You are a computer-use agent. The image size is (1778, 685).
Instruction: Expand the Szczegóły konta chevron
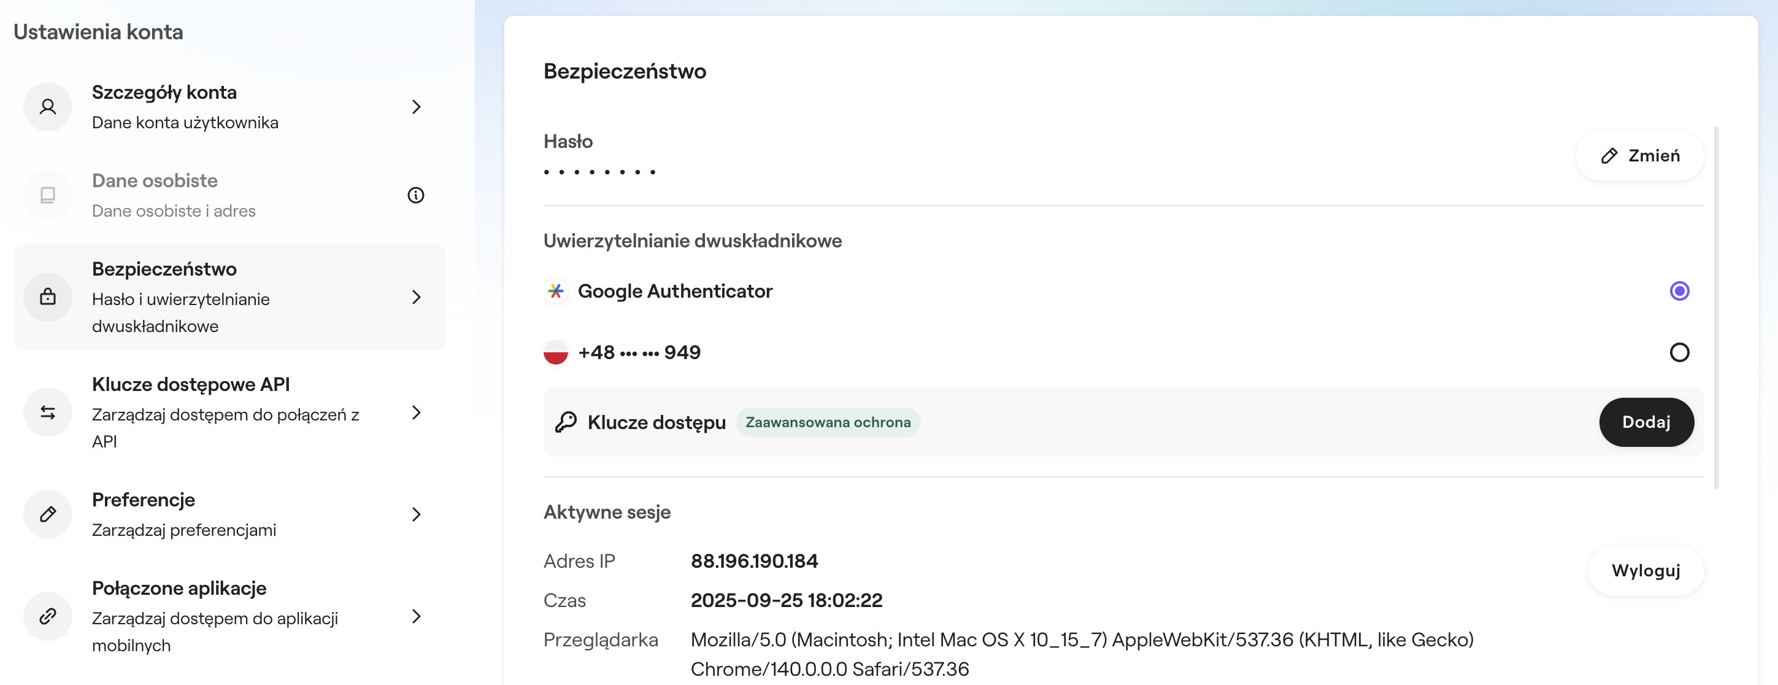tap(416, 106)
